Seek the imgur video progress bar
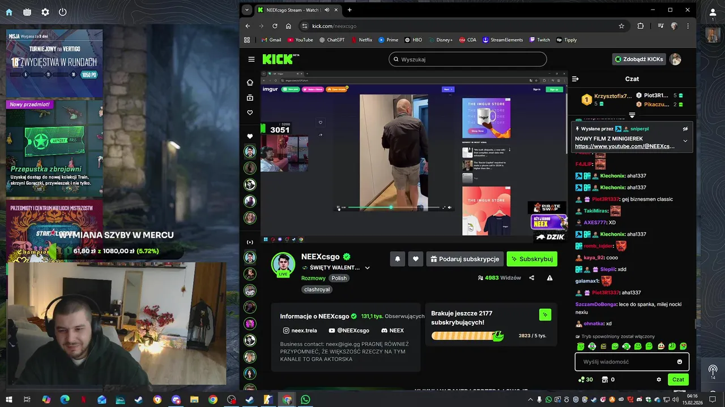725x407 pixels. (394, 207)
